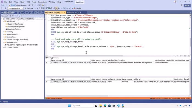This screenshot has width=192, height=108.
Task: Select Always On High Availability item
Action: [17, 39]
